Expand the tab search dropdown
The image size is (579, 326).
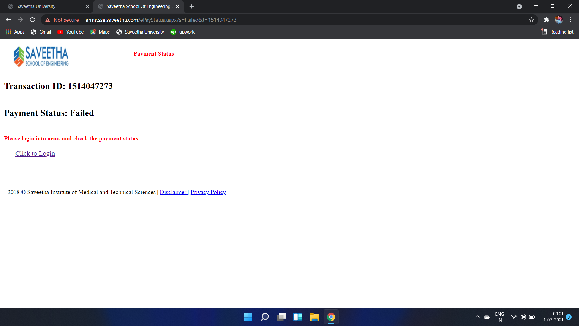pos(519,6)
